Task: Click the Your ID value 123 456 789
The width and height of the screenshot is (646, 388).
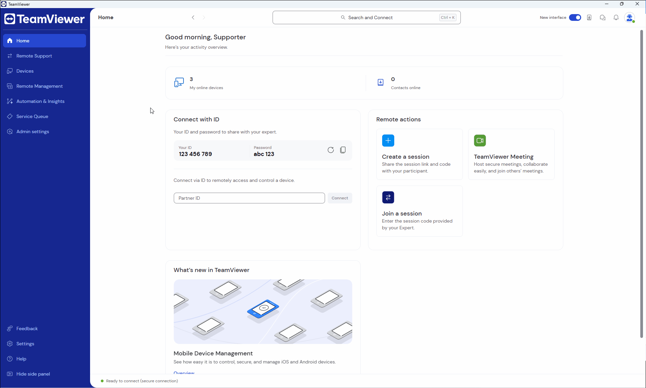Action: click(x=196, y=154)
